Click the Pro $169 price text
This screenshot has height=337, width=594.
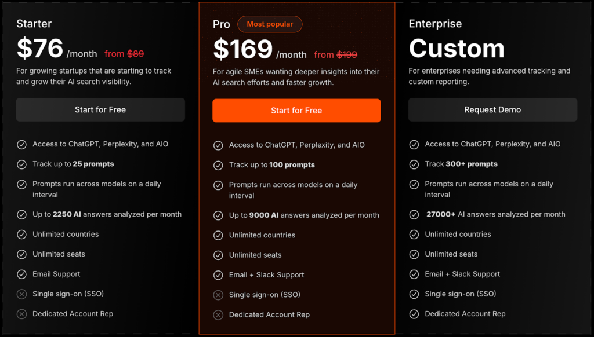(242, 50)
